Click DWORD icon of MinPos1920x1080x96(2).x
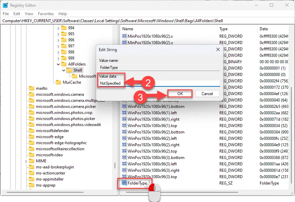This screenshot has height=202, width=295. pyautogui.click(x=124, y=36)
